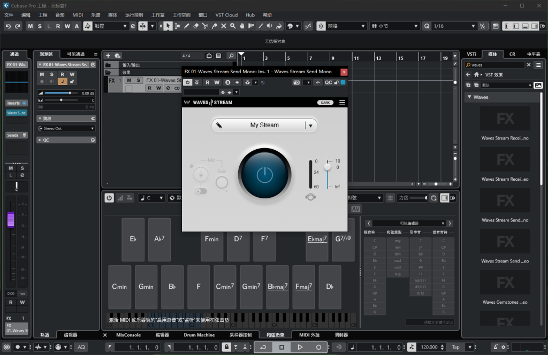
Task: Click the Stop transport button
Action: [281, 347]
